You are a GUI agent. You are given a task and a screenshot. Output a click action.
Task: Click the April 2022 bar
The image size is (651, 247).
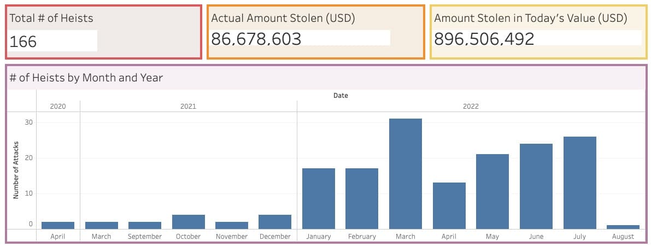[449, 205]
